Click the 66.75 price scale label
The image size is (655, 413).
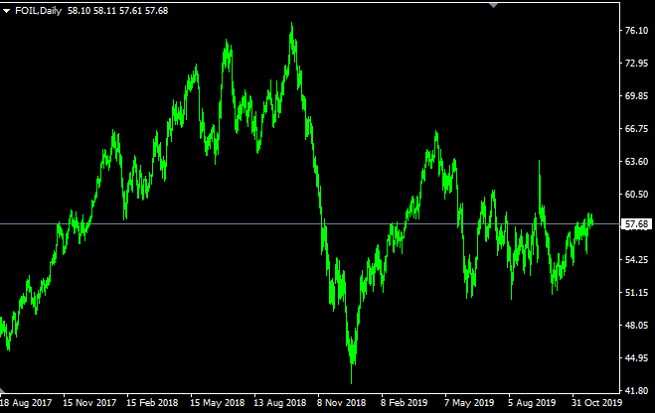[x=637, y=129]
